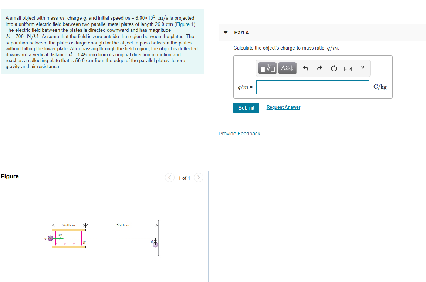
Task: Click the 1 of 1 page indicator
Action: (184, 178)
